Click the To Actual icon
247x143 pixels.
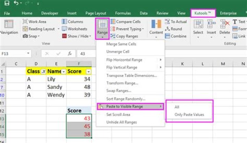pyautogui.click(x=167, y=22)
